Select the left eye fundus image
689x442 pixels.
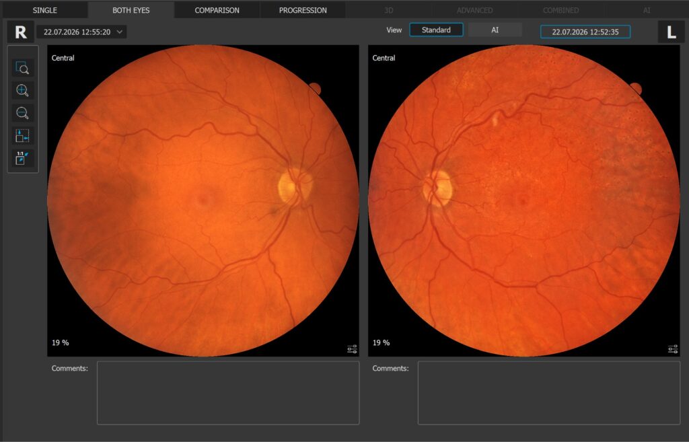point(523,200)
